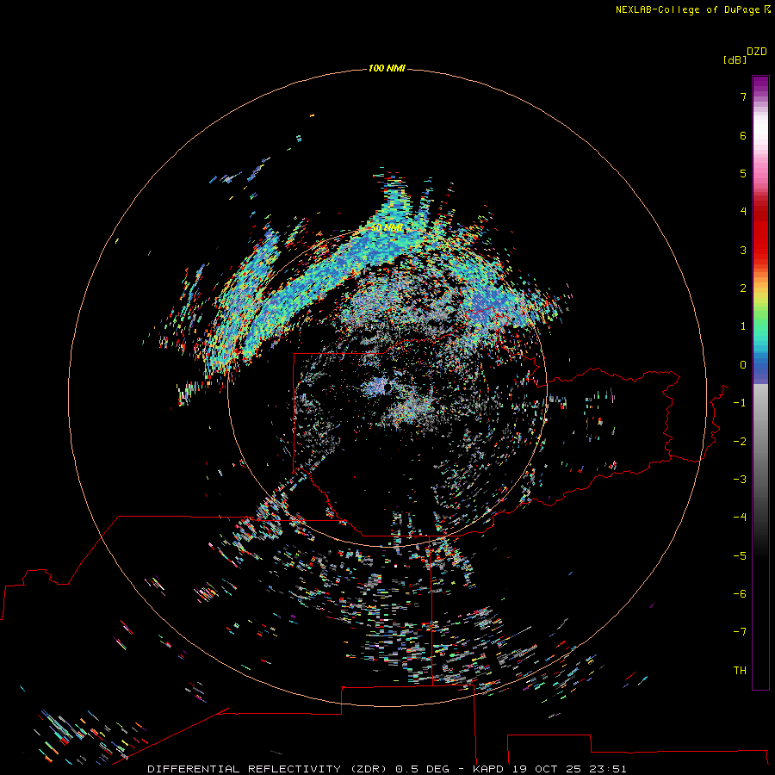Click the 2 value on color scale
Image resolution: width=775 pixels, height=775 pixels.
pyautogui.click(x=743, y=288)
